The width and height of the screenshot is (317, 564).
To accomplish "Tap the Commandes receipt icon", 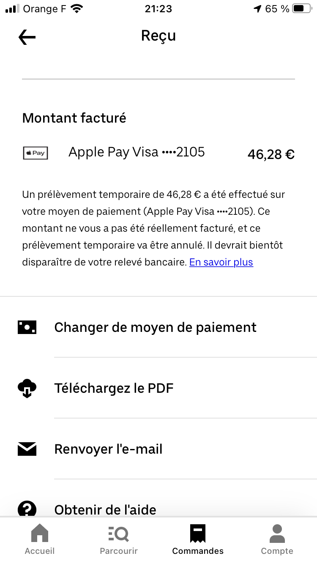I will click(x=197, y=534).
